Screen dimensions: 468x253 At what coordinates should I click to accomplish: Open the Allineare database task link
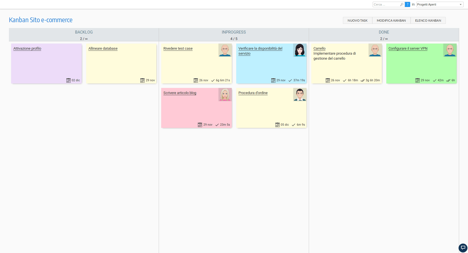(103, 48)
